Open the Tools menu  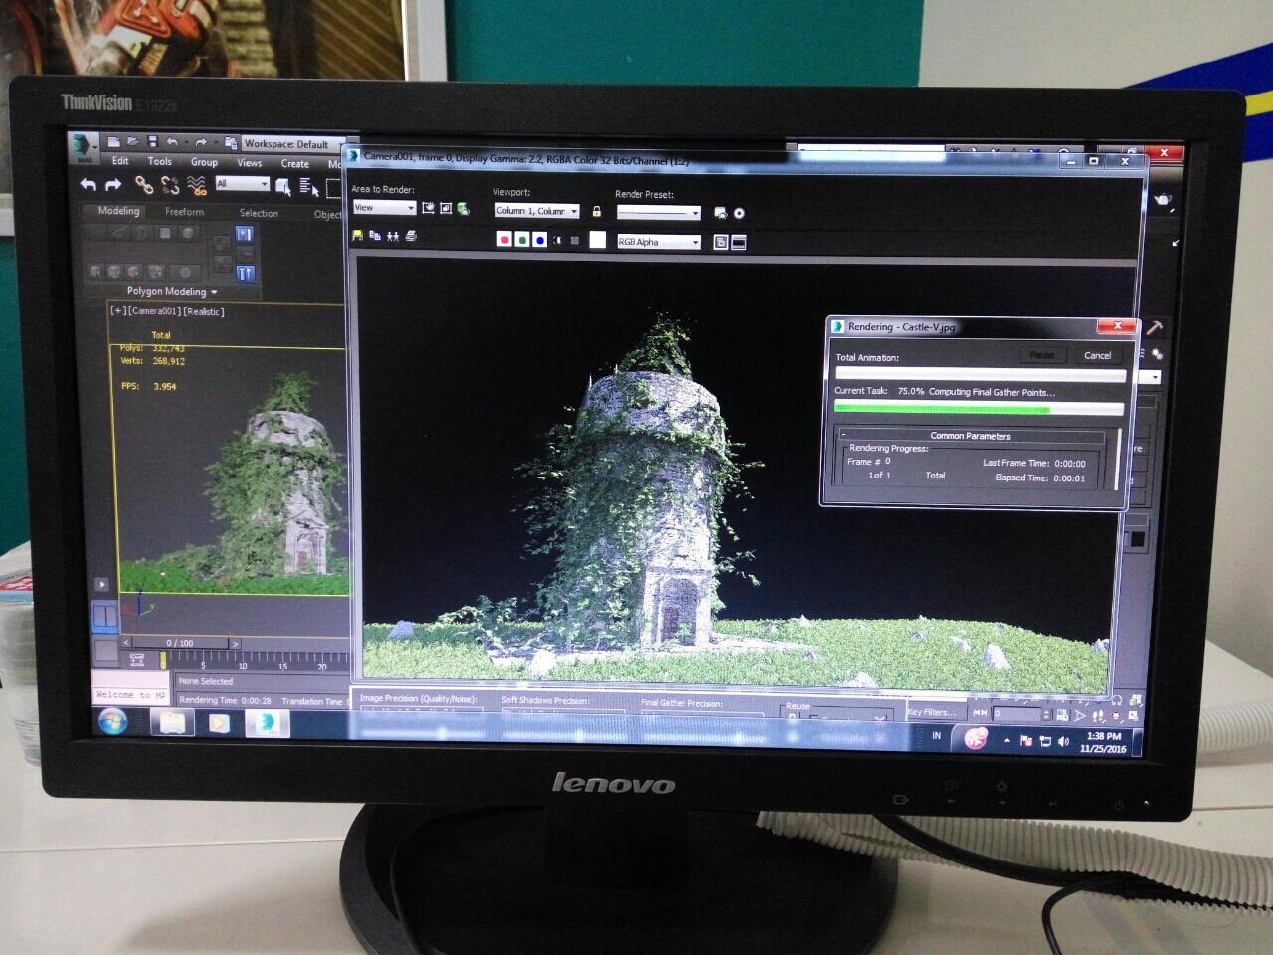(160, 161)
